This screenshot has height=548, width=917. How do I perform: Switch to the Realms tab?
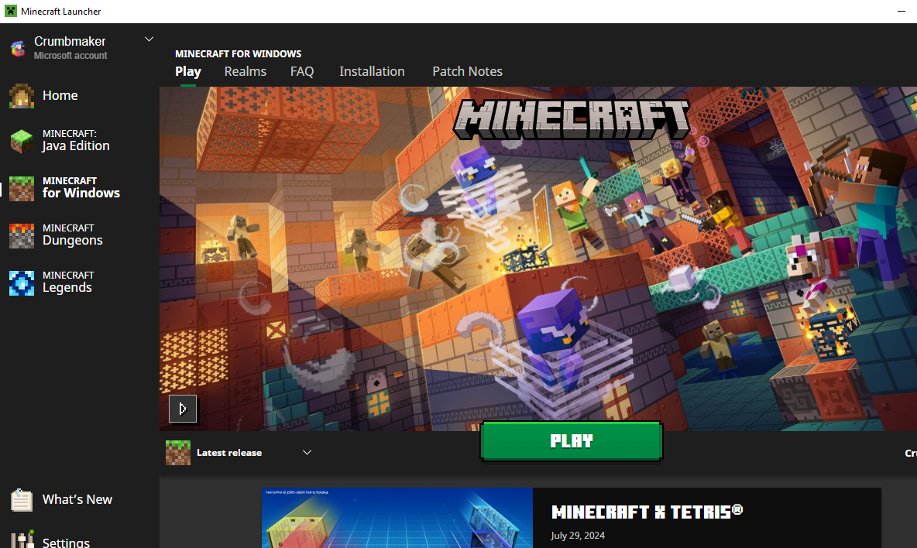(245, 71)
